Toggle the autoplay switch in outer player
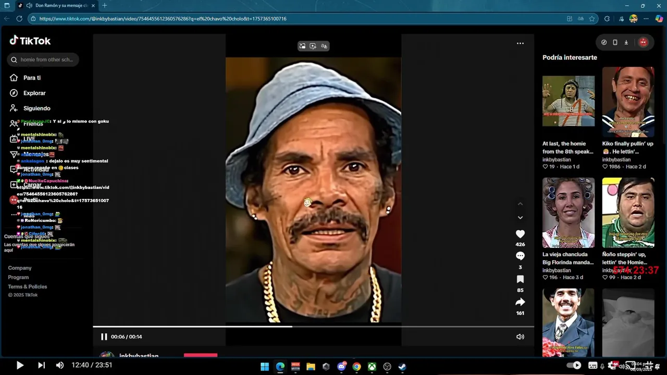Image resolution: width=667 pixels, height=375 pixels. click(x=574, y=365)
